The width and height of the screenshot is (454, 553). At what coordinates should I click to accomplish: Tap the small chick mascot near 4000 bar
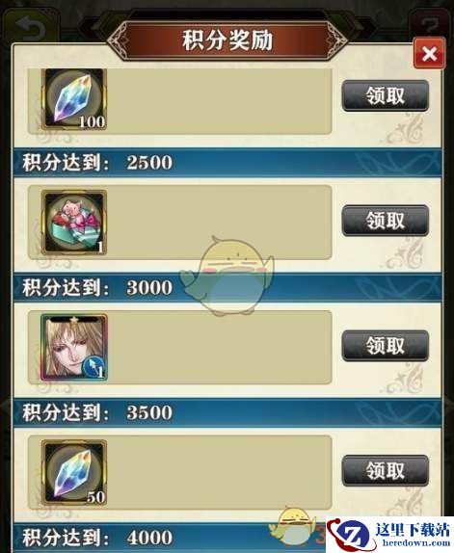coord(293,525)
